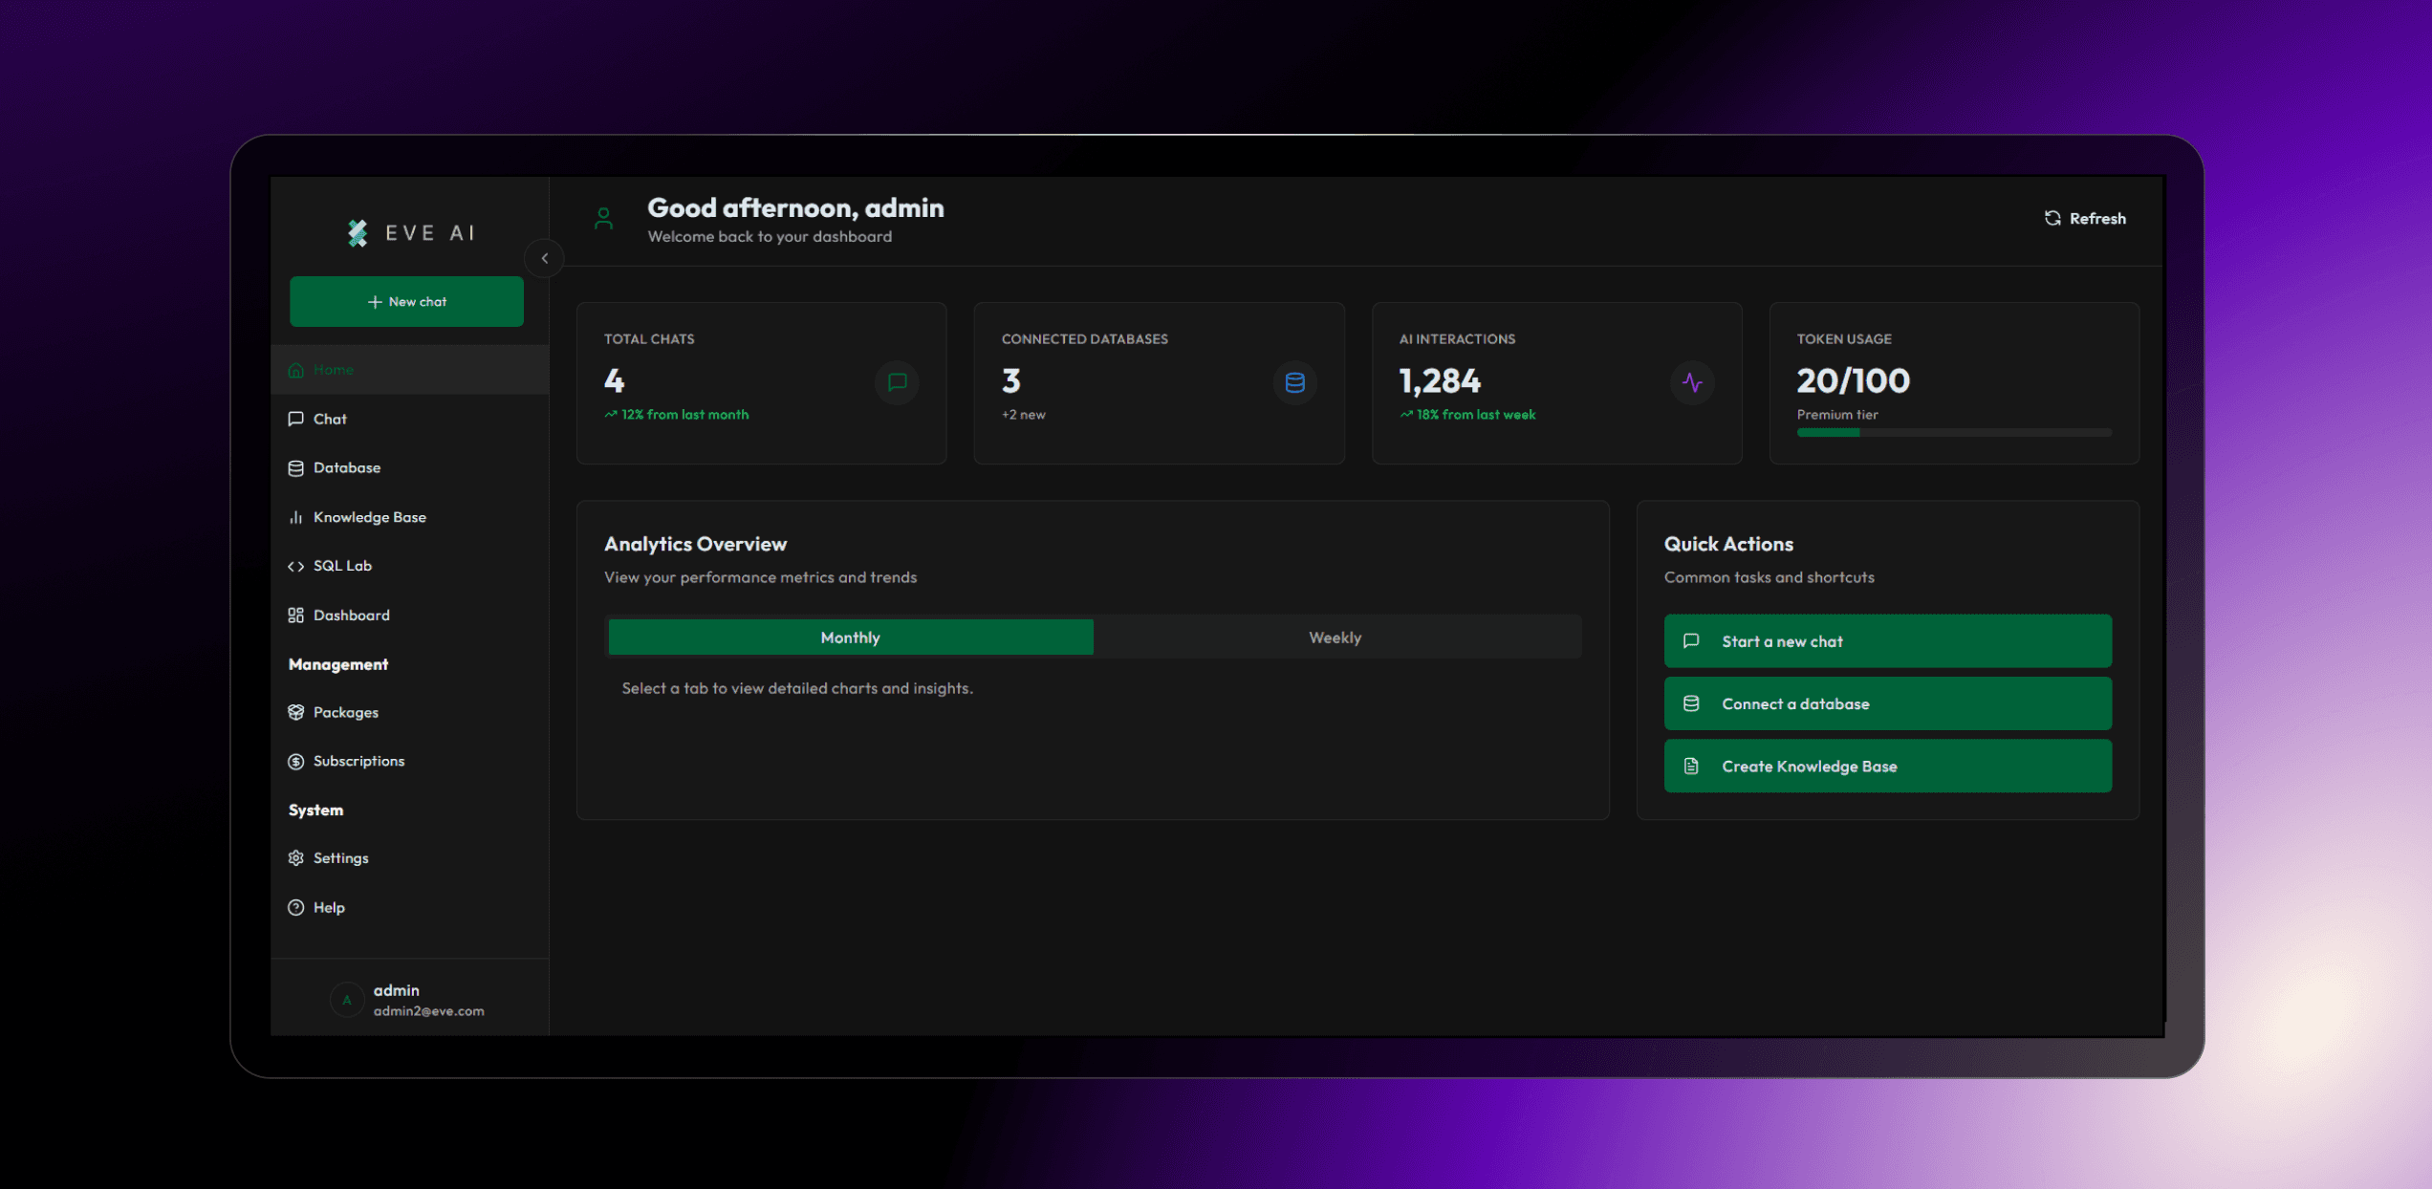Viewport: 2432px width, 1189px height.
Task: Click the user profile icon beside greeting
Action: (x=603, y=219)
